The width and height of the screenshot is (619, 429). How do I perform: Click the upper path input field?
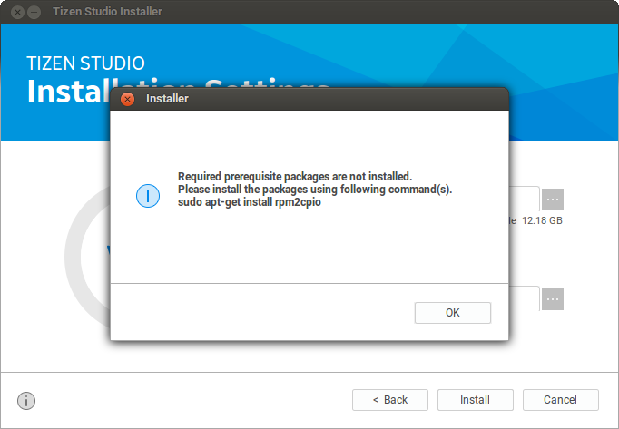pyautogui.click(x=525, y=199)
